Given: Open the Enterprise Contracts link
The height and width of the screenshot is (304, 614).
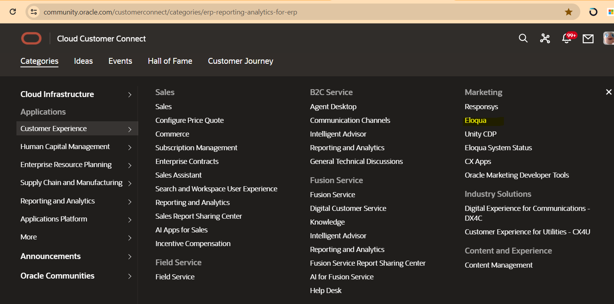Looking at the screenshot, I should tap(187, 161).
